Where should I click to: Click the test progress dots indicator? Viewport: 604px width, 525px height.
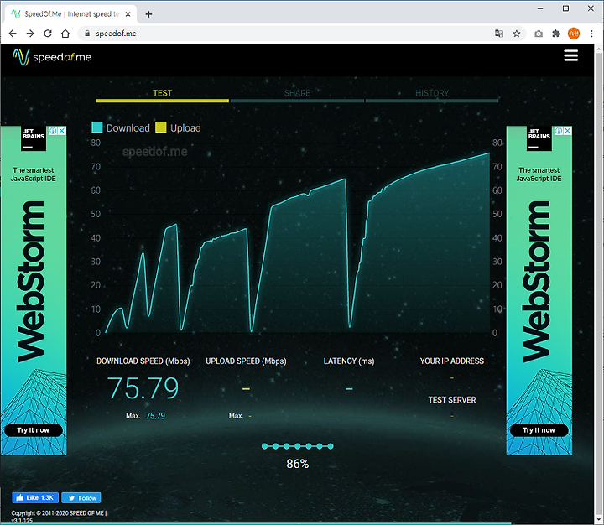tap(297, 446)
